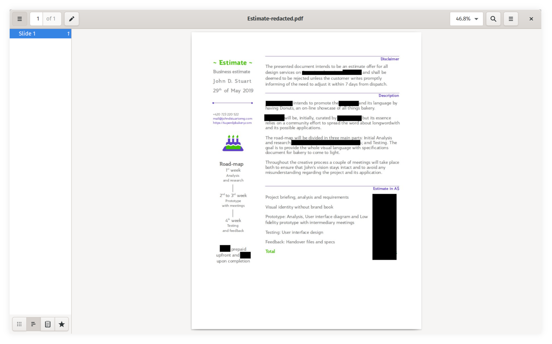
Task: Click the search magnifier icon
Action: (493, 19)
